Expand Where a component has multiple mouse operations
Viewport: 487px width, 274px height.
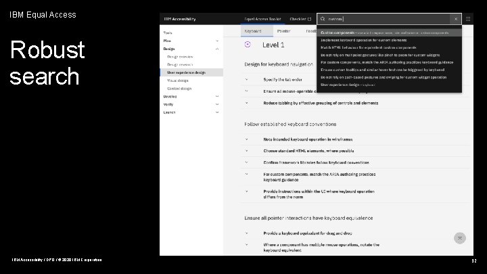tap(247, 245)
